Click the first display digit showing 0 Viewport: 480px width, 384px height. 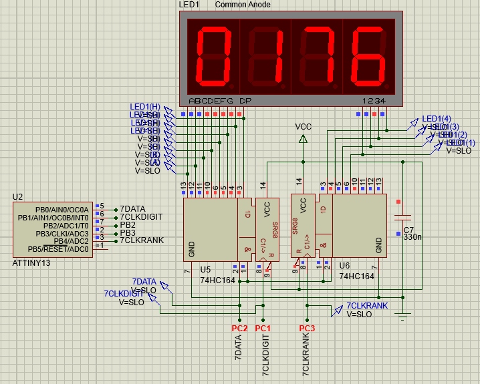(214, 55)
